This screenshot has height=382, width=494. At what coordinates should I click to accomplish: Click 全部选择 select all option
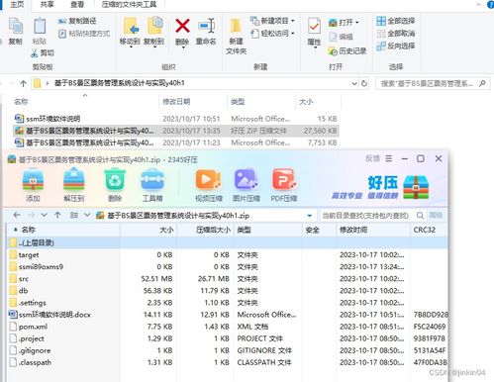point(396,21)
